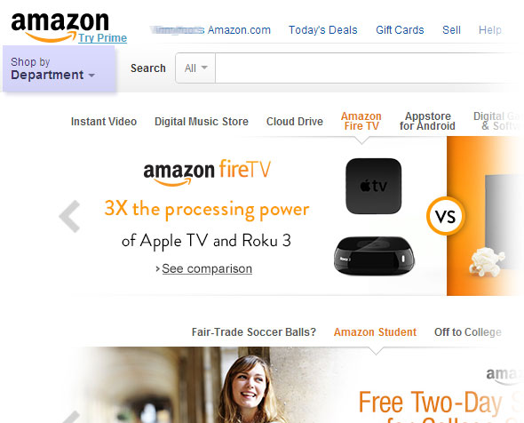524x423 pixels.
Task: Click the Try Prime link
Action: [103, 38]
